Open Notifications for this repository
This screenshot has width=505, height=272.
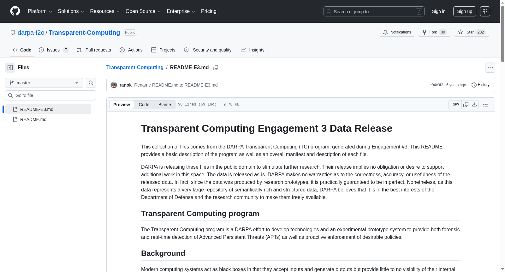(397, 32)
